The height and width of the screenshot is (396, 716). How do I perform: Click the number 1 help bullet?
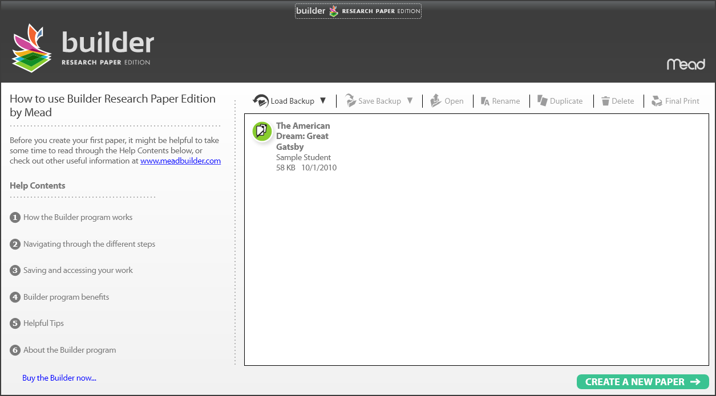tap(15, 217)
